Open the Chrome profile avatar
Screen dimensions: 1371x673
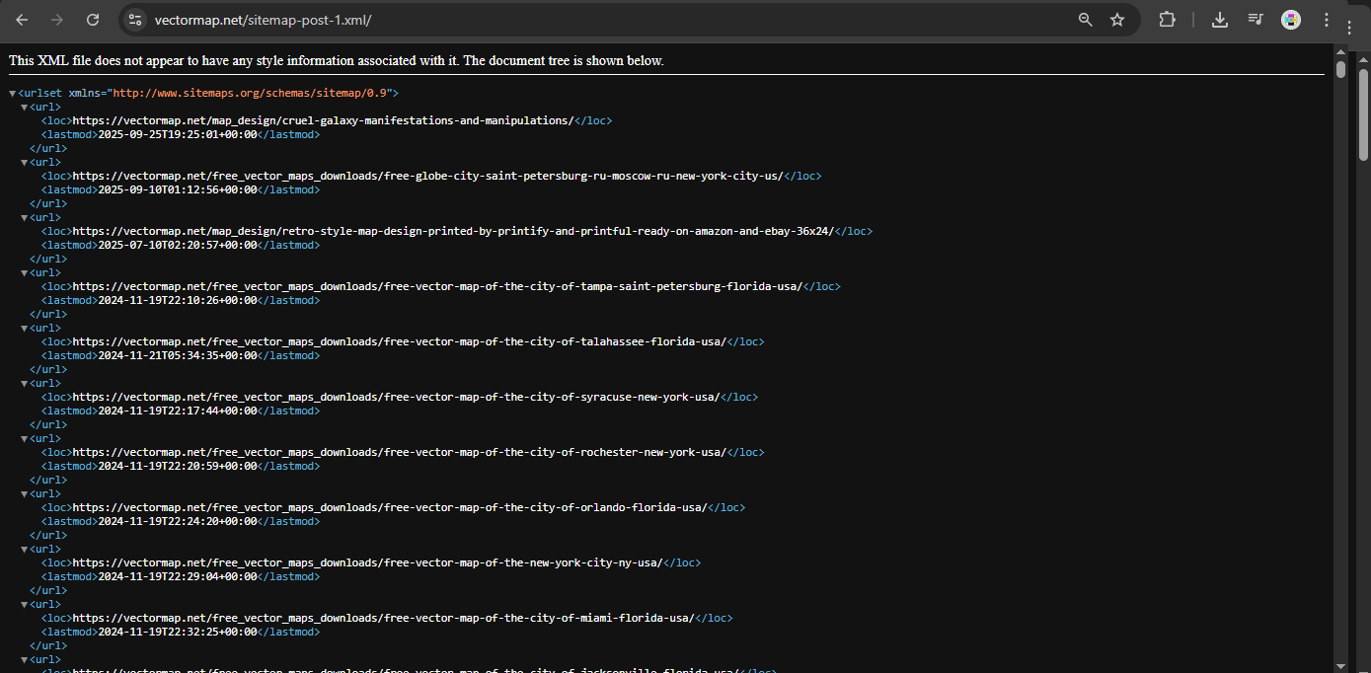click(1291, 19)
